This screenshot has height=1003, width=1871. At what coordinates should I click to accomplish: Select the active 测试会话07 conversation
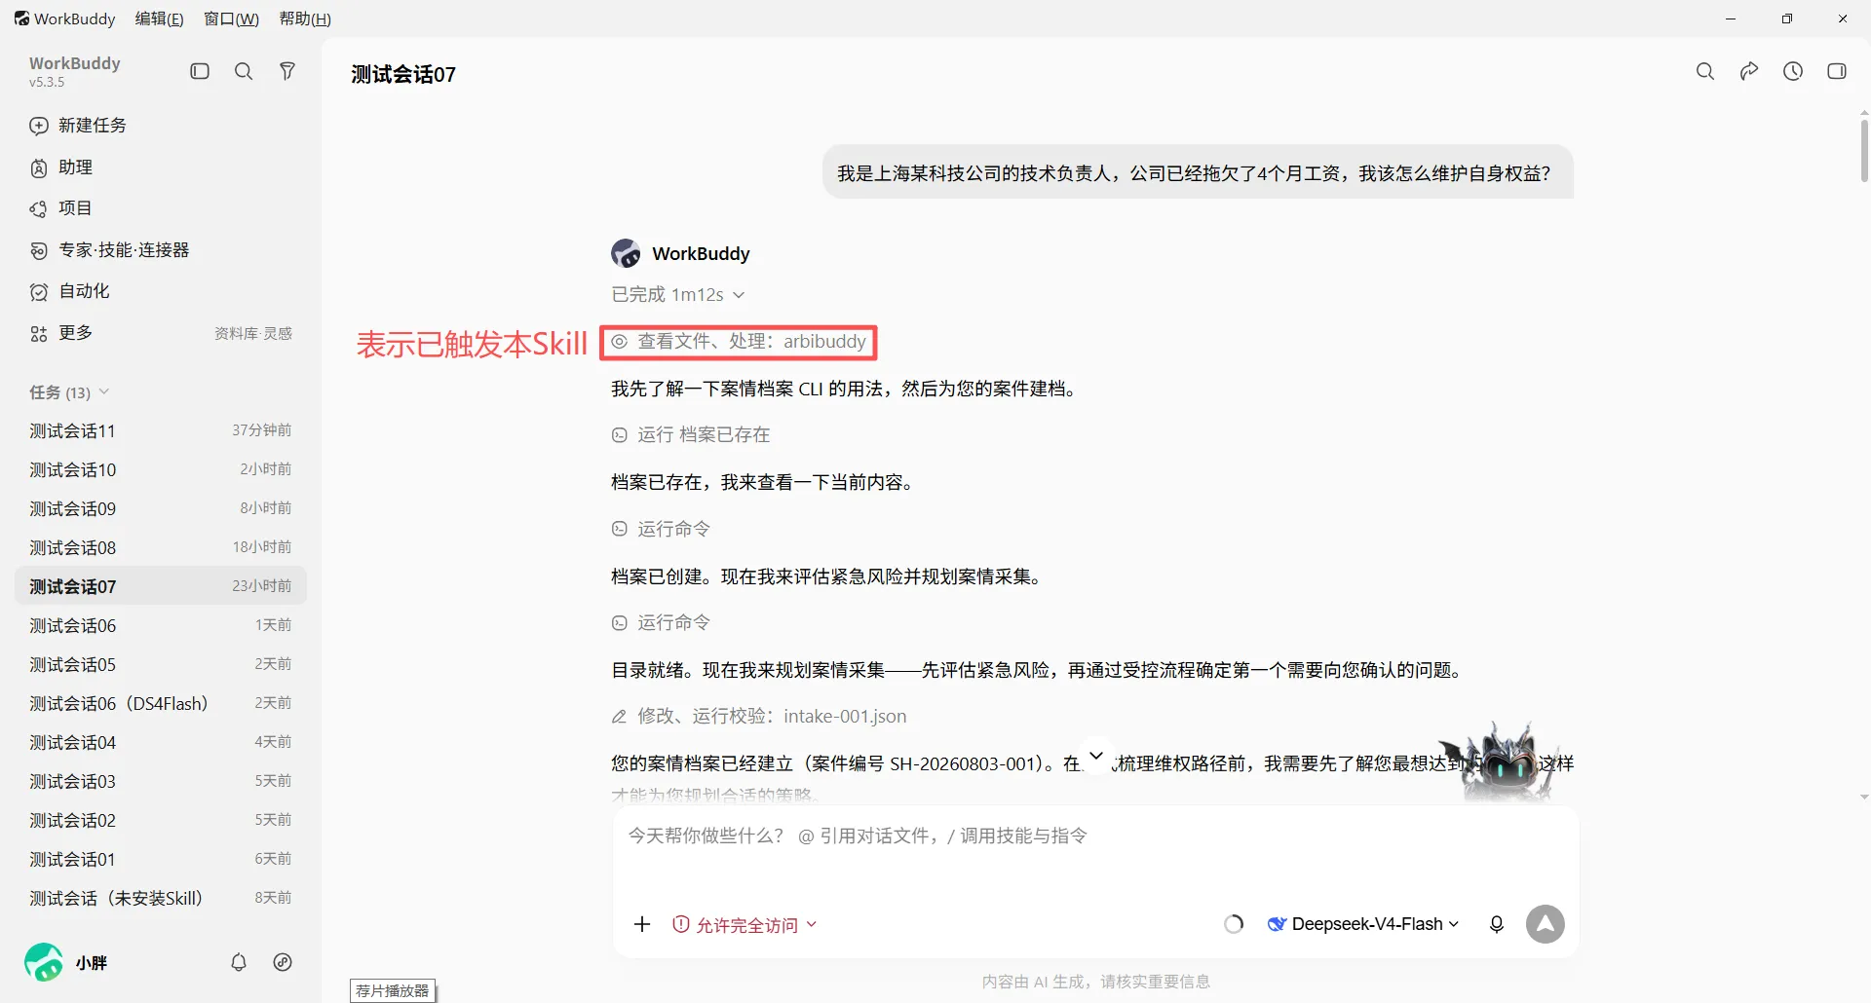(x=161, y=586)
